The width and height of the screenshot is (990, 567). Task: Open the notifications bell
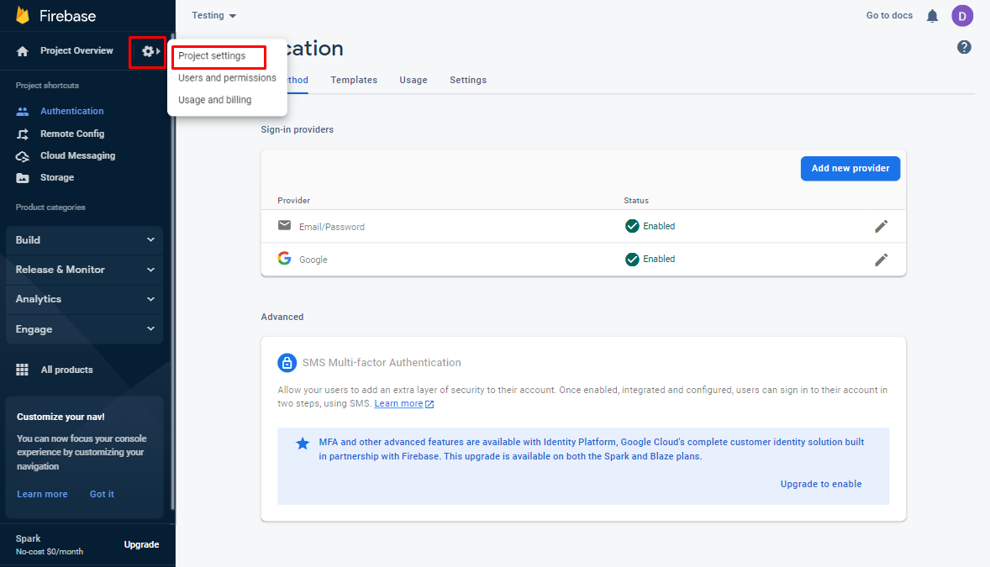pos(933,16)
